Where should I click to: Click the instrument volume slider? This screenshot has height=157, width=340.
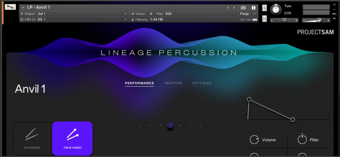(x=316, y=20)
